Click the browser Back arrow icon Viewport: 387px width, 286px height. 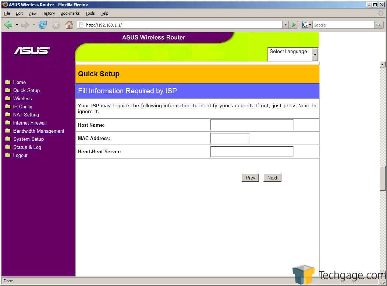[x=8, y=25]
